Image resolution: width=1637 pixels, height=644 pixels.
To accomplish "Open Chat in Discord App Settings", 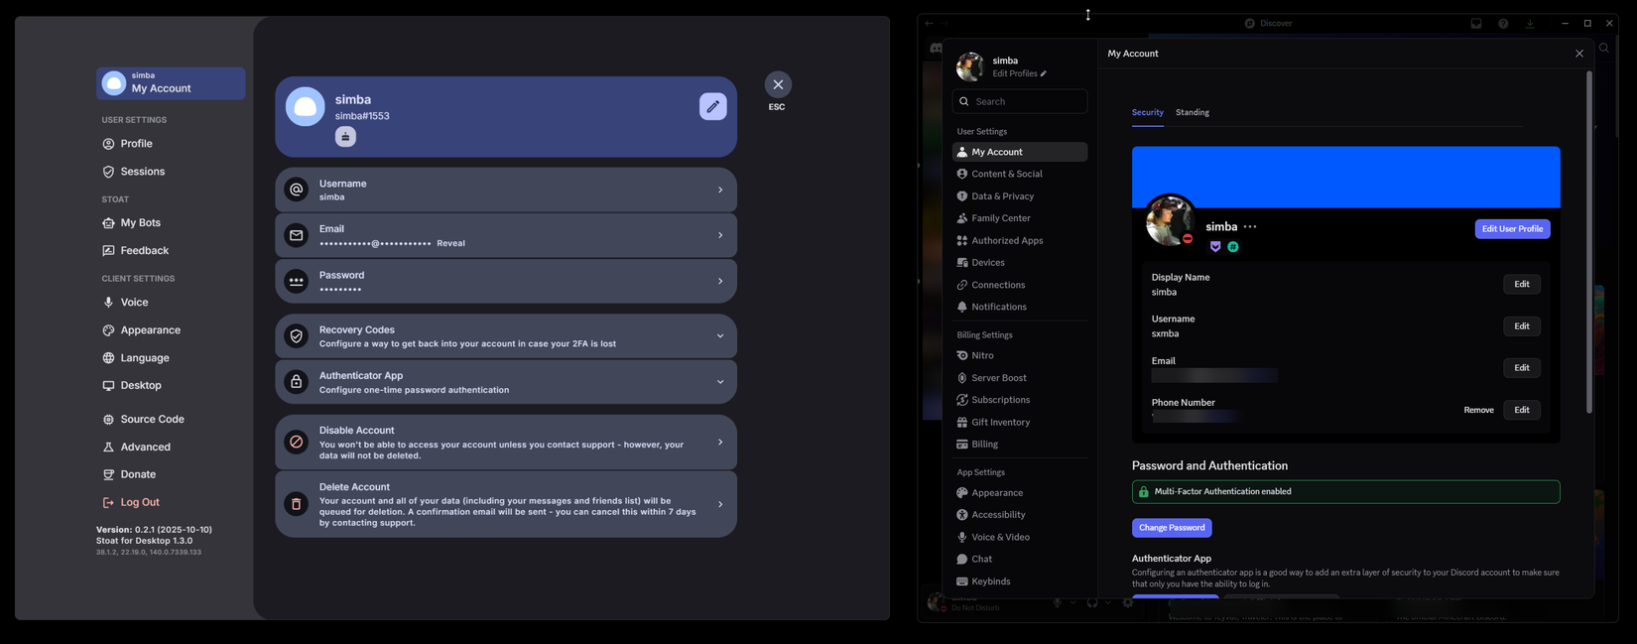I will (x=1020, y=560).
